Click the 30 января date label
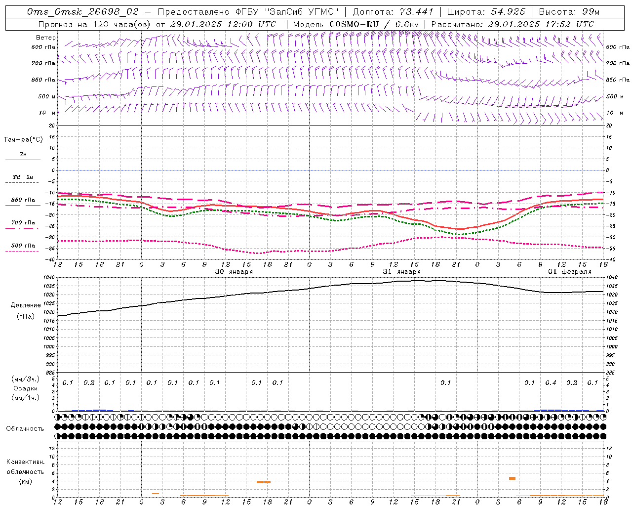 [234, 272]
